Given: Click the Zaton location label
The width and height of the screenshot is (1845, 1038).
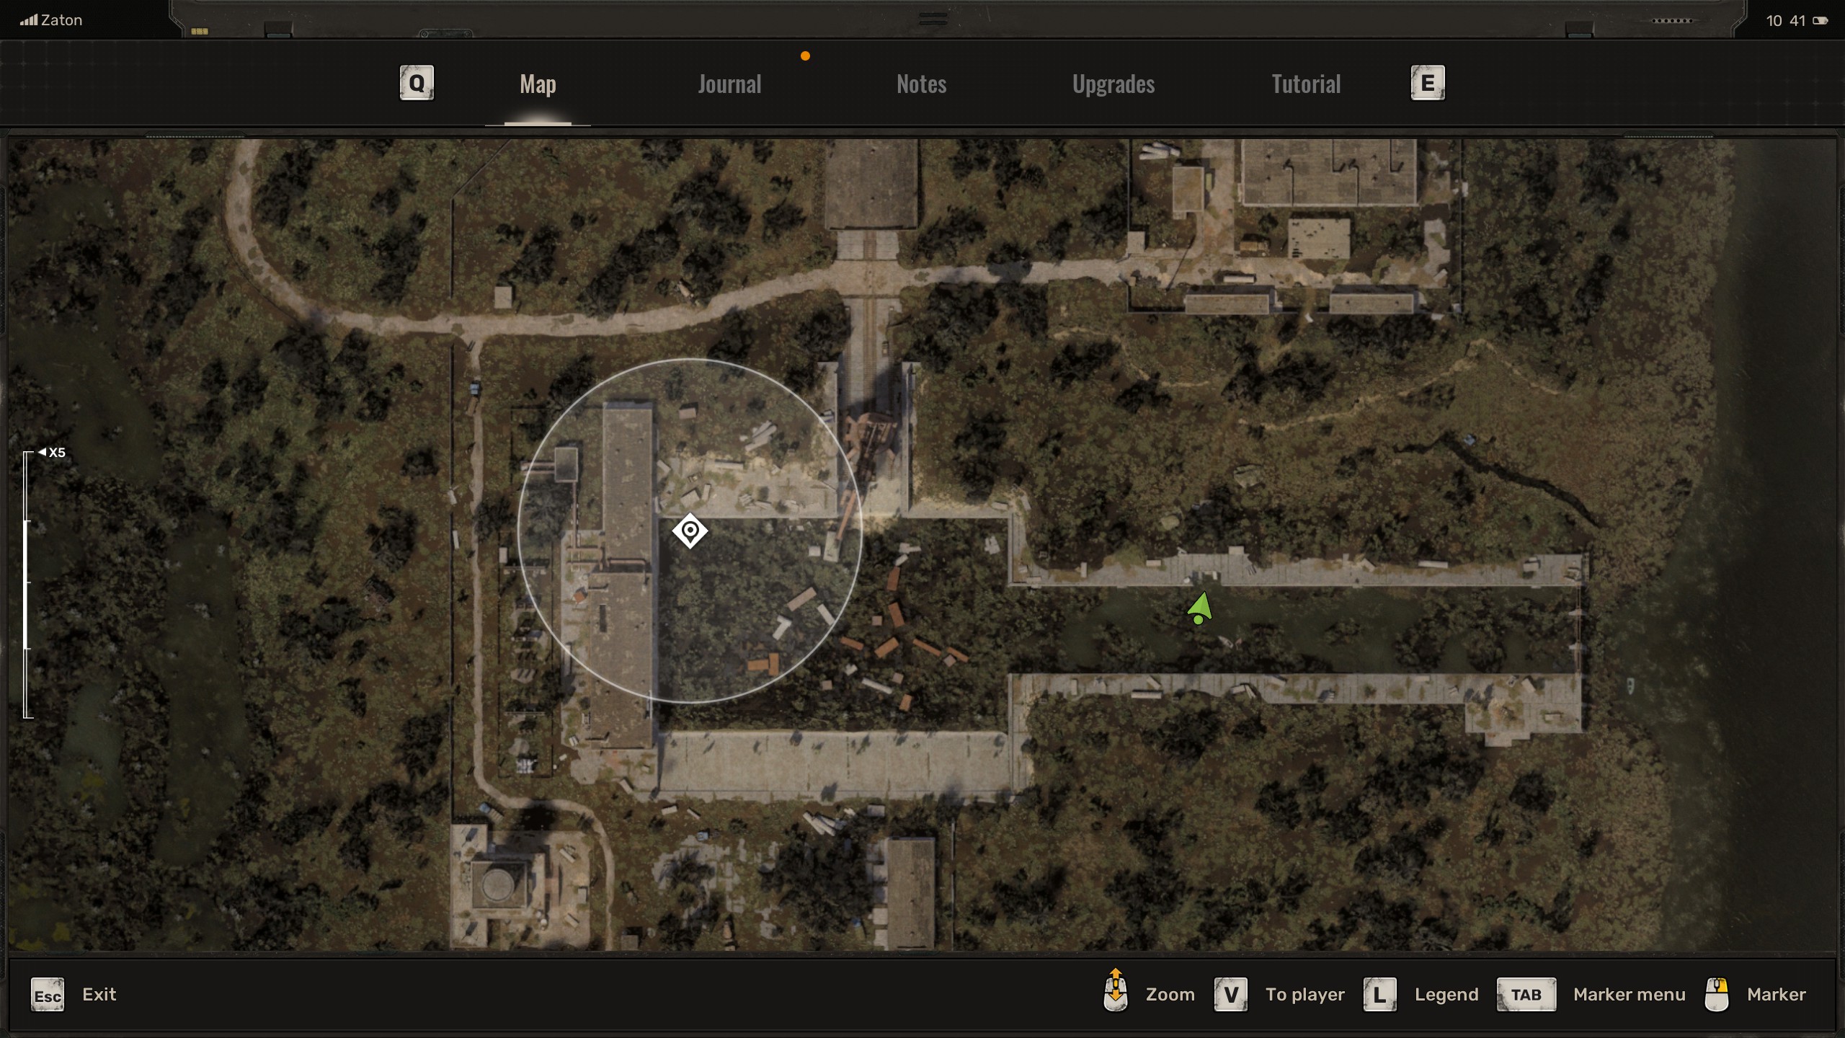Looking at the screenshot, I should pos(61,20).
